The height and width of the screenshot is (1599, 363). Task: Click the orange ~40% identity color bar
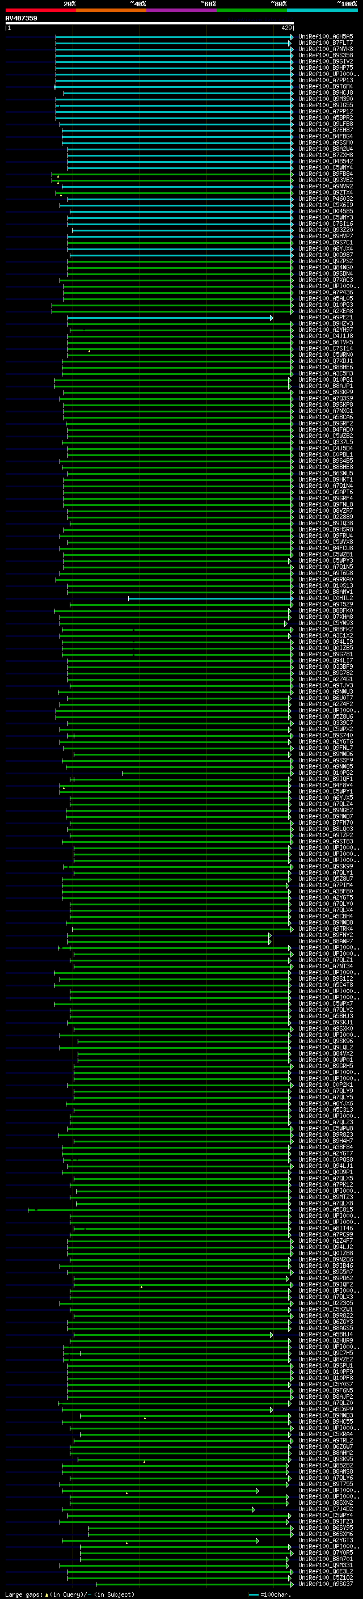[x=111, y=10]
